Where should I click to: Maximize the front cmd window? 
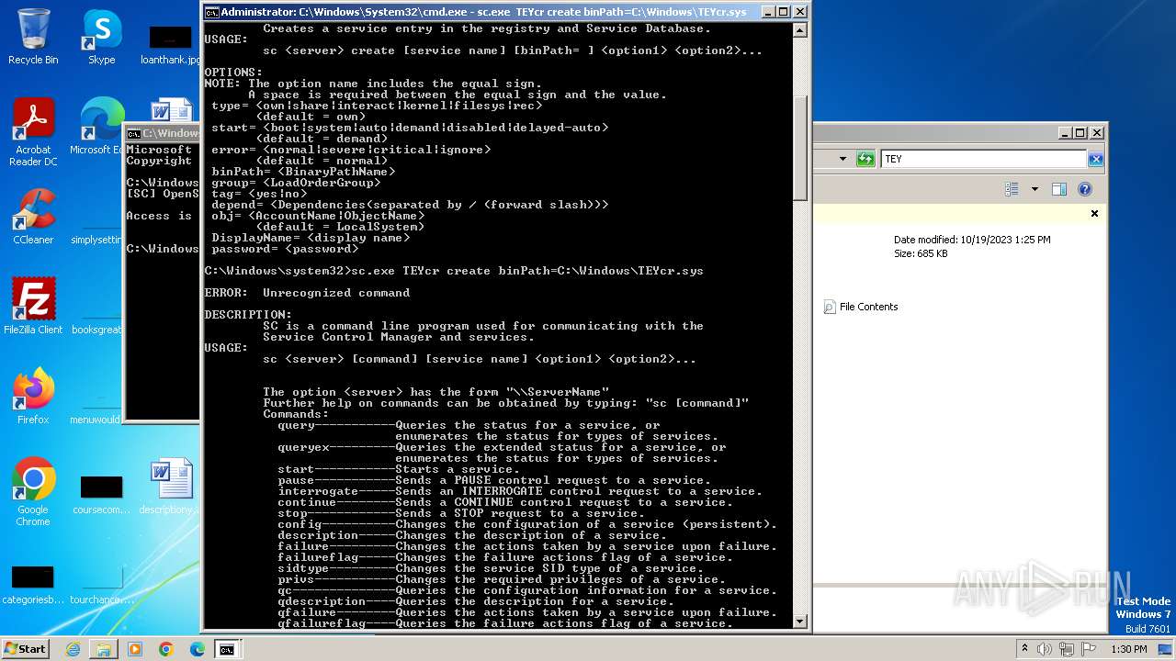(783, 12)
